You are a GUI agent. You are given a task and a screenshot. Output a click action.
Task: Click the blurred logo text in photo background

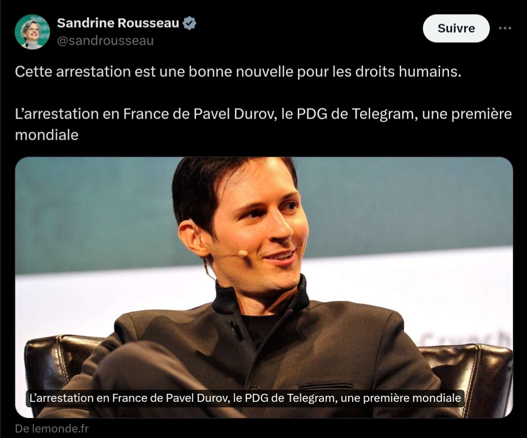point(467,338)
